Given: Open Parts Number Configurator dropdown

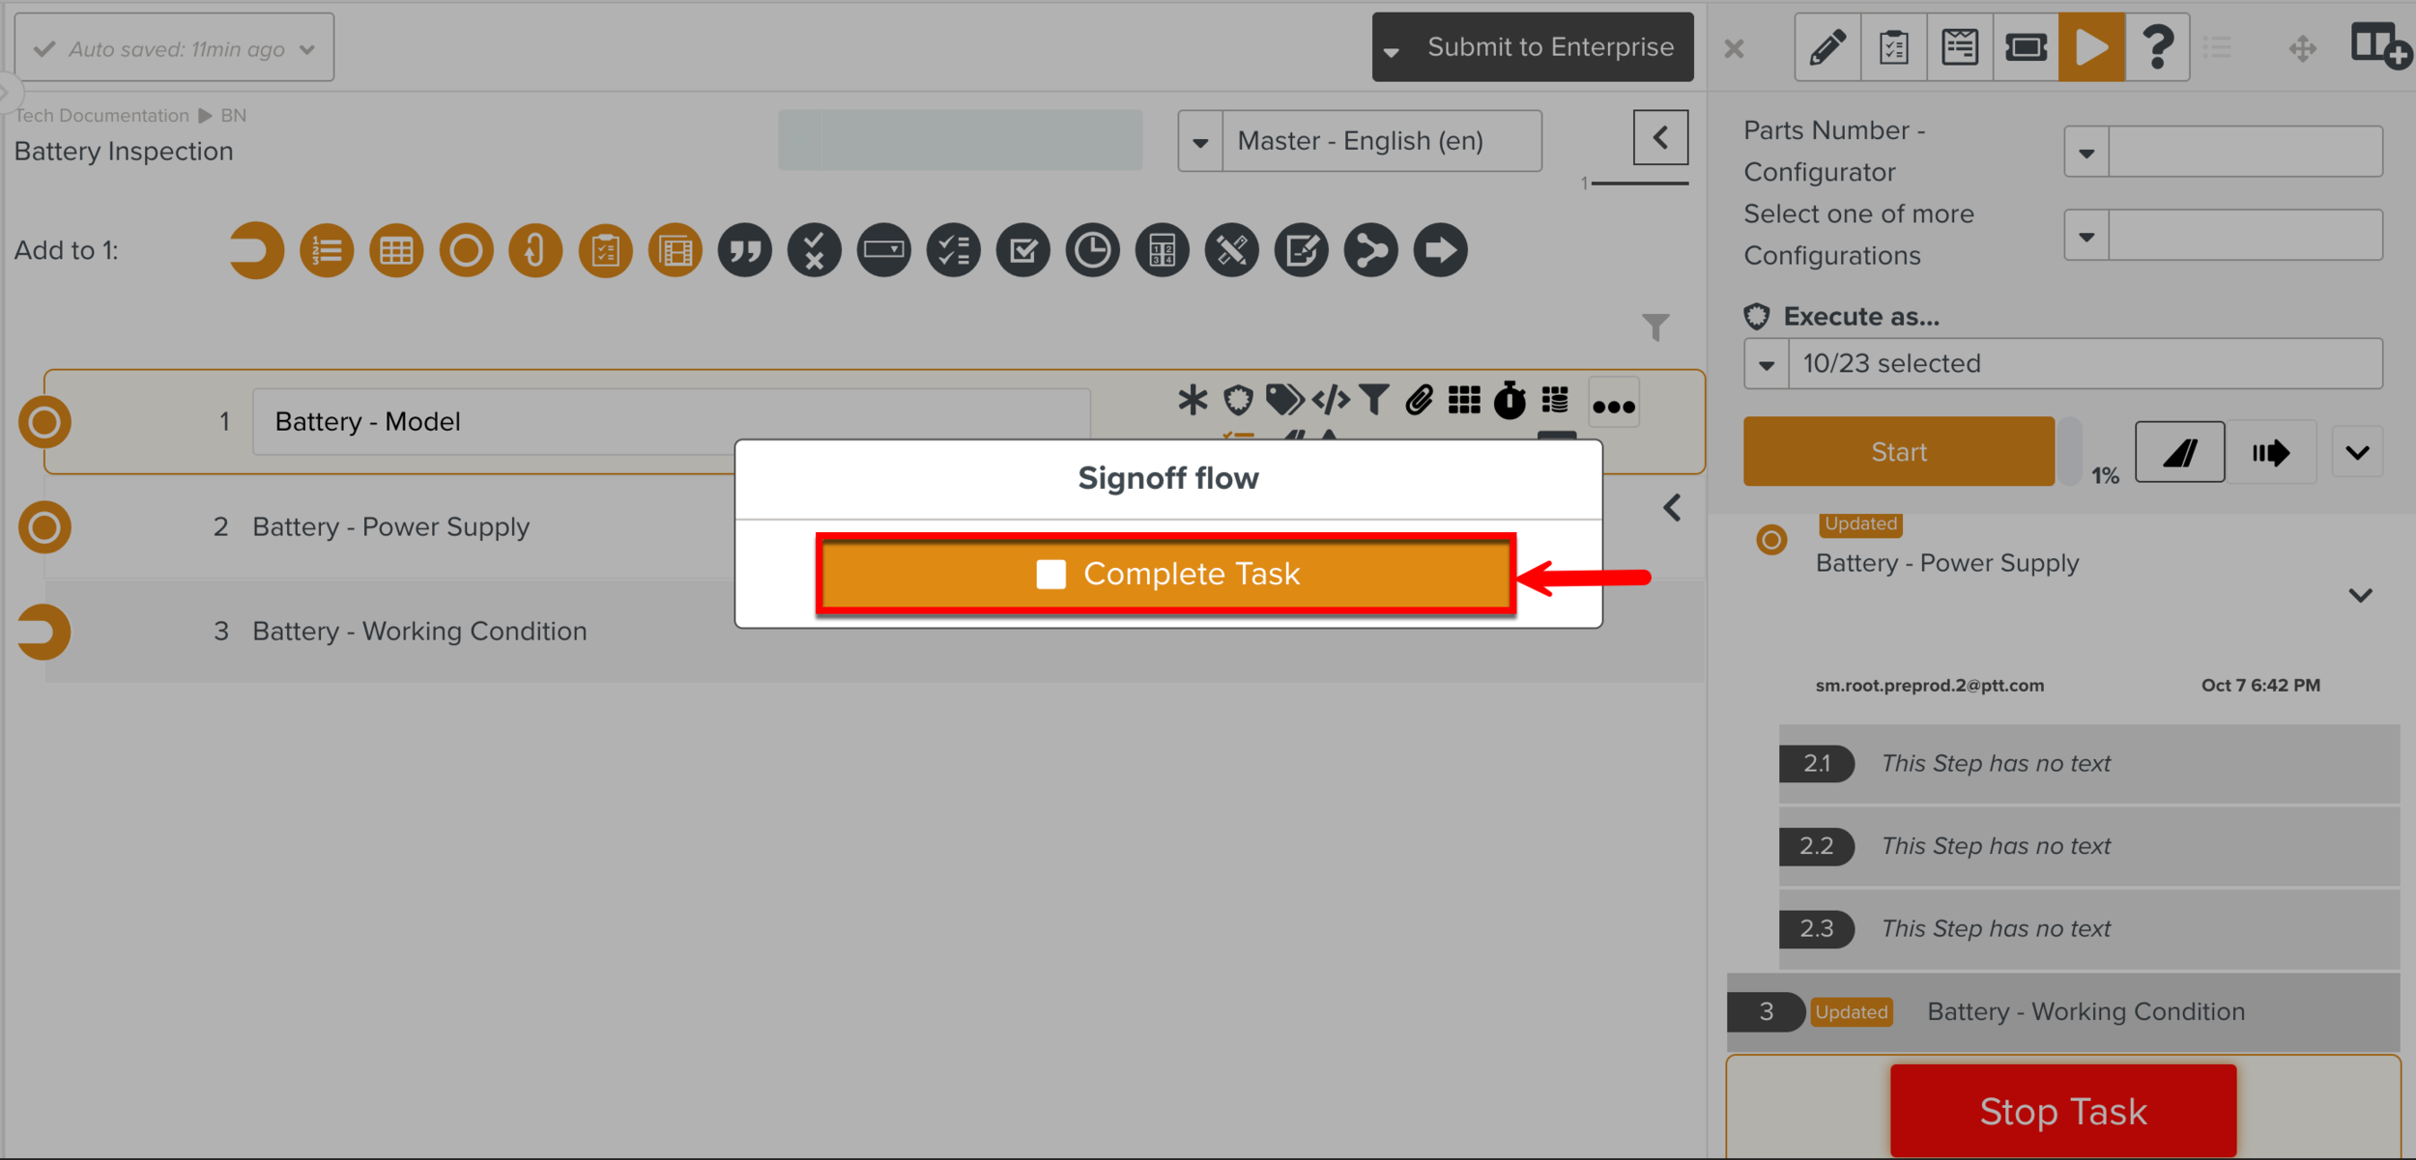Looking at the screenshot, I should pos(2086,153).
